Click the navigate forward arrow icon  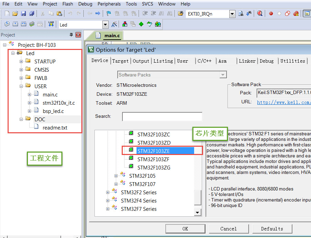[98, 14]
